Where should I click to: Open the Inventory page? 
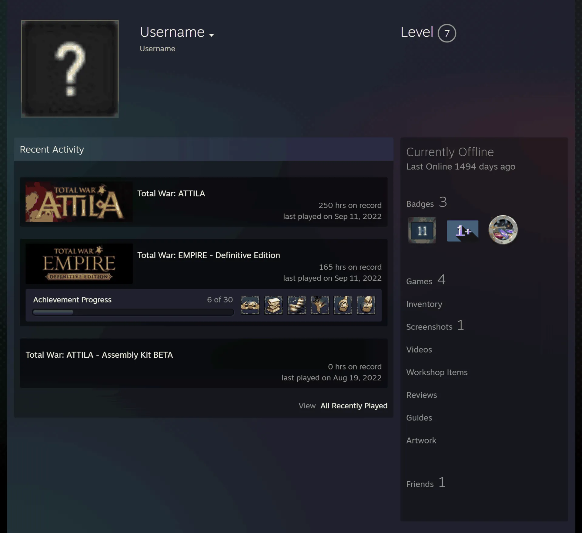point(424,304)
